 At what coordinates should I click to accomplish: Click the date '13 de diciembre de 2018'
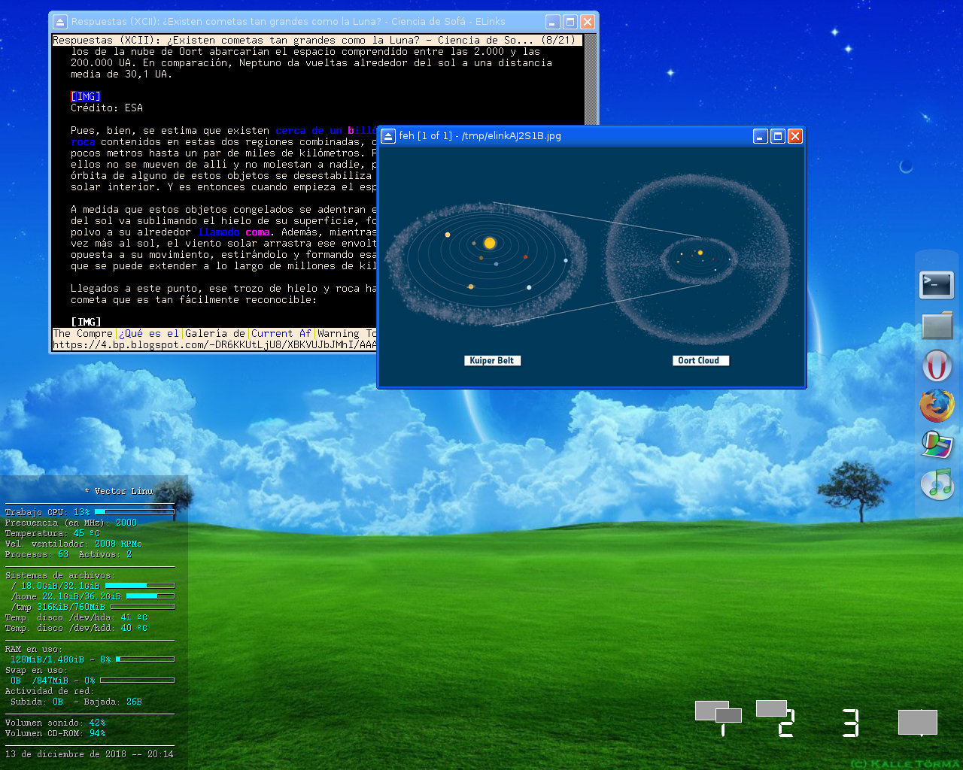(x=66, y=754)
